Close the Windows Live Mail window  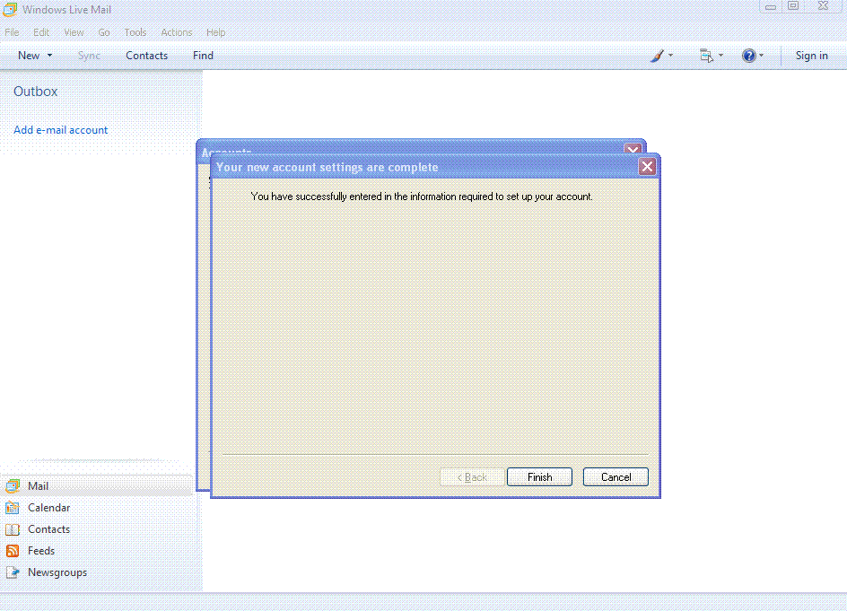pyautogui.click(x=824, y=6)
